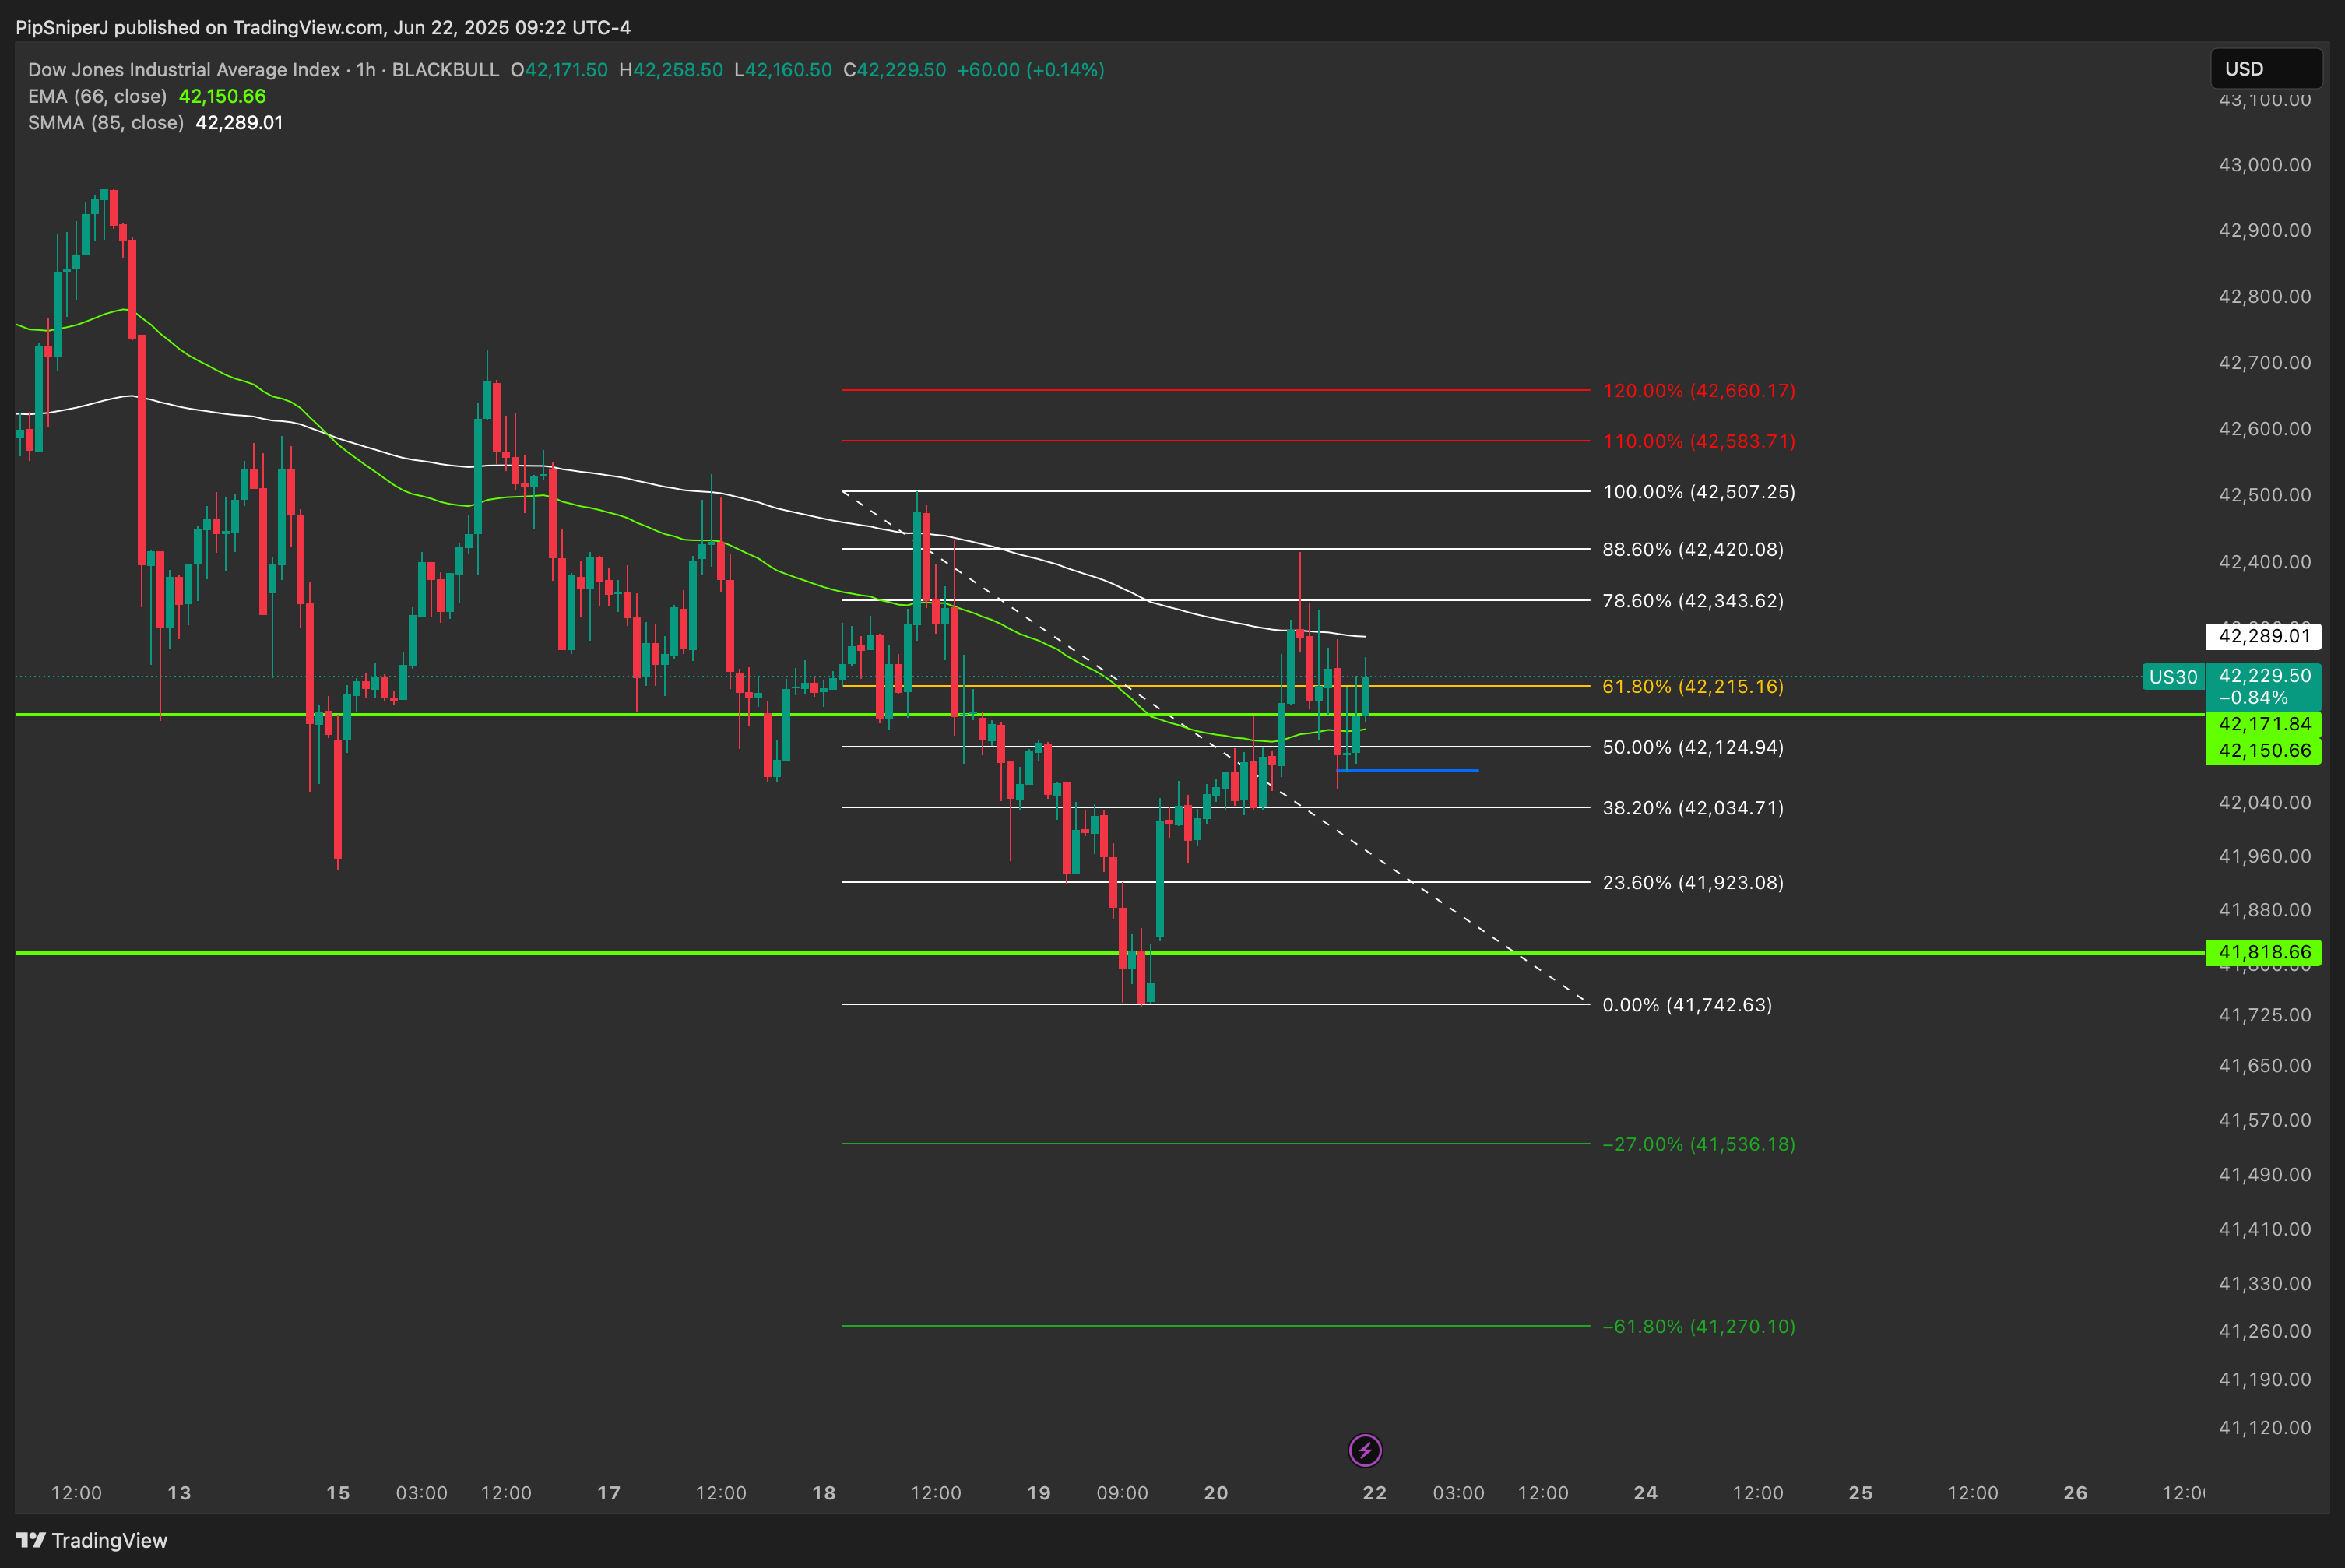This screenshot has width=2345, height=1568.
Task: Click the Dow Jones Industrial Average Index title
Action: 184,70
